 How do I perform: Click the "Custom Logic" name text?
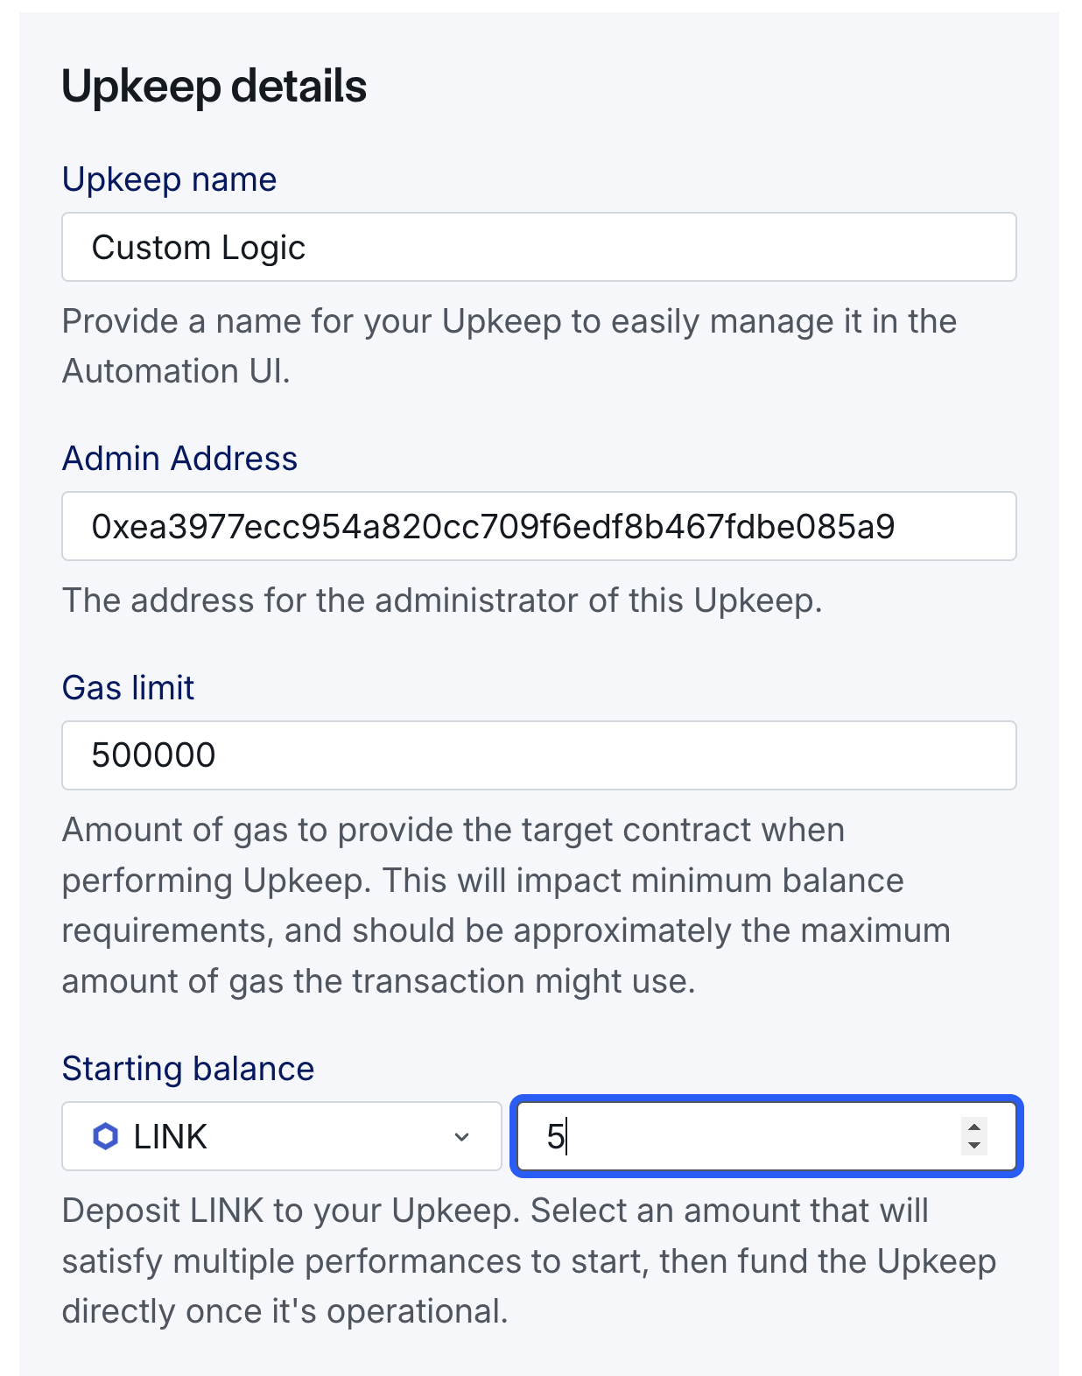coord(199,248)
